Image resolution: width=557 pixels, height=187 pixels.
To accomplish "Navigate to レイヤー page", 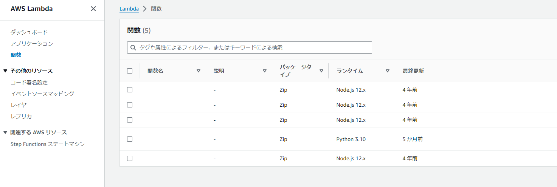I will pyautogui.click(x=21, y=105).
